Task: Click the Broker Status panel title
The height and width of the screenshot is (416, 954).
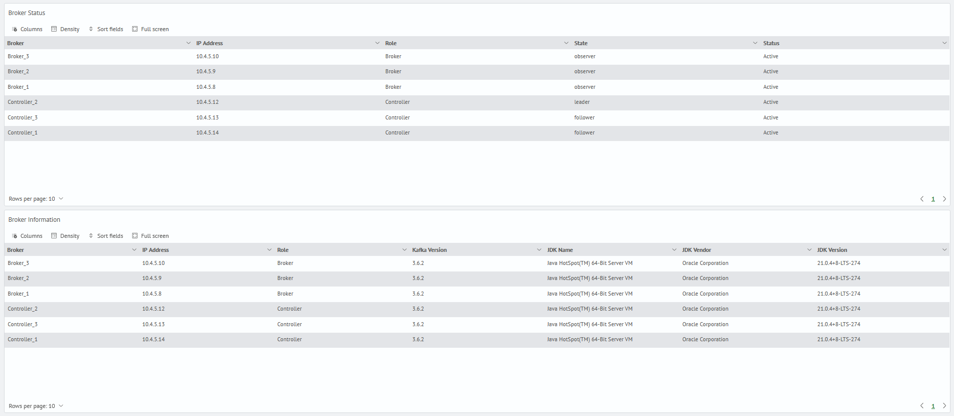Action: click(x=27, y=13)
